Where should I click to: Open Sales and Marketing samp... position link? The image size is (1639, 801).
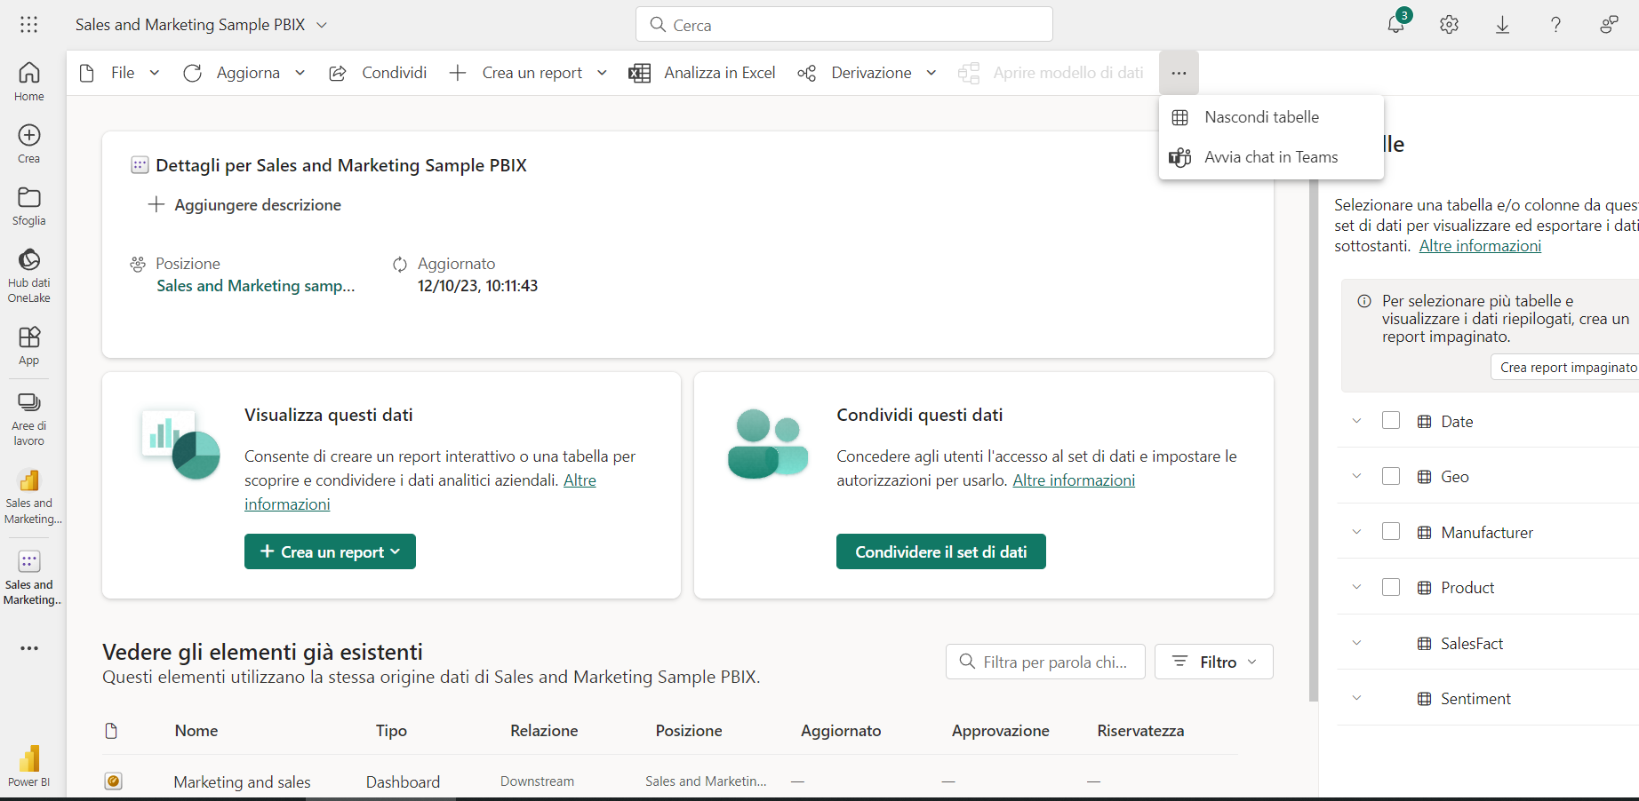click(256, 286)
